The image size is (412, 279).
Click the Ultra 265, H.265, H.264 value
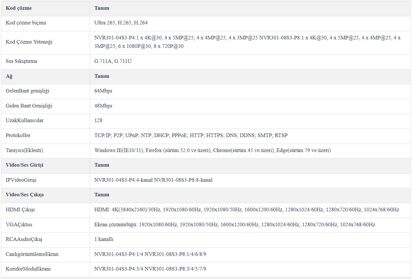pyautogui.click(x=121, y=23)
